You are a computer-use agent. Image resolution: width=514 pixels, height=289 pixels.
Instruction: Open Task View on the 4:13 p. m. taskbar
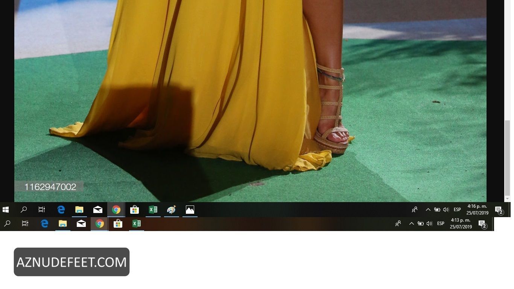(x=25, y=224)
